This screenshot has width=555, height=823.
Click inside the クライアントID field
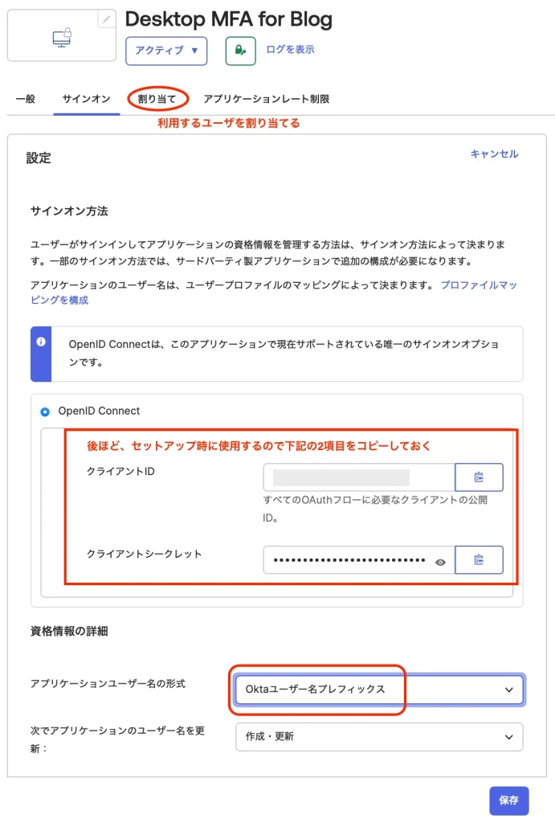pyautogui.click(x=358, y=477)
